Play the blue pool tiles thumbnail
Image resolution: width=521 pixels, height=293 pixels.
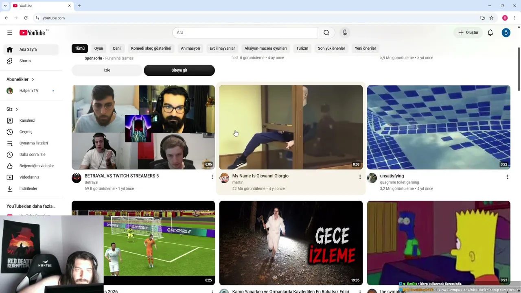(439, 127)
